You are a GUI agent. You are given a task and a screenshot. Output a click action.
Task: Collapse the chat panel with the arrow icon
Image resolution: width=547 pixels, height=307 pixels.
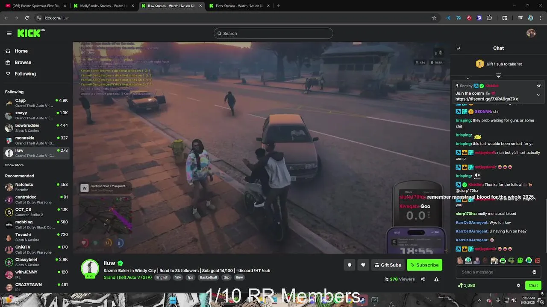[x=459, y=48]
